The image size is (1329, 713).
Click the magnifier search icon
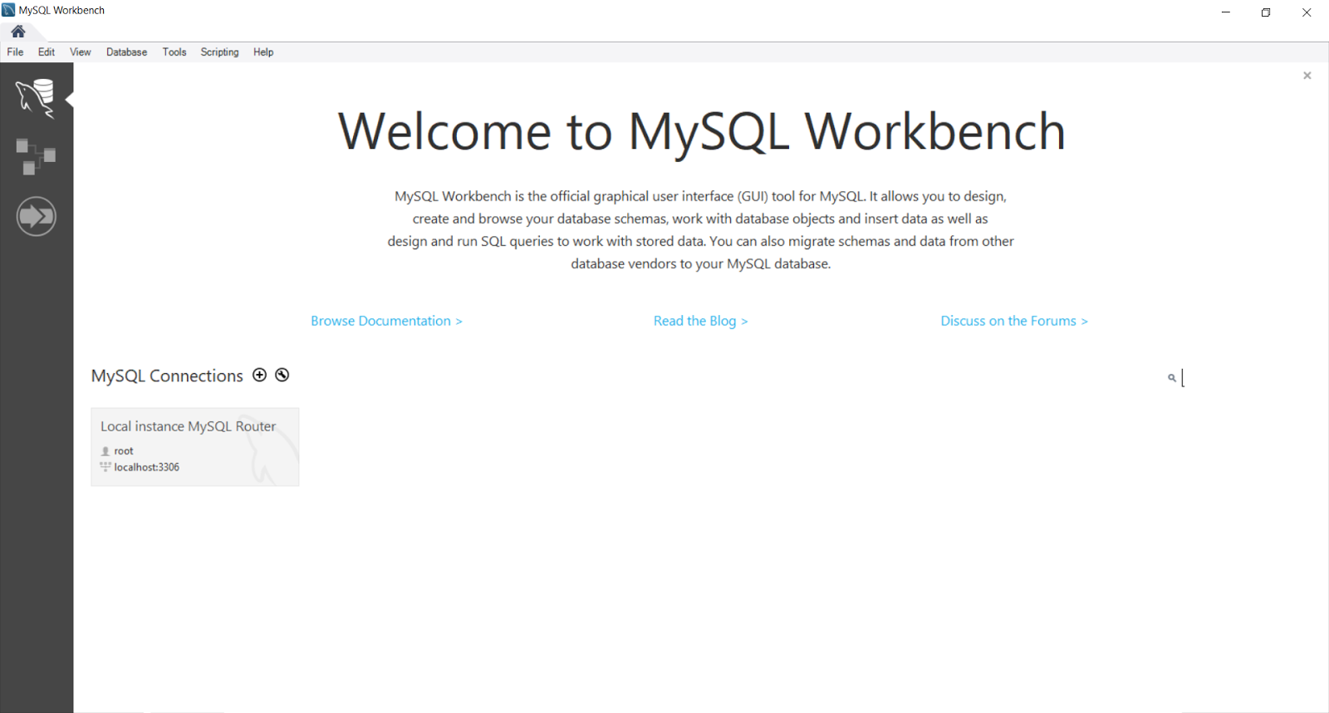(x=1172, y=378)
